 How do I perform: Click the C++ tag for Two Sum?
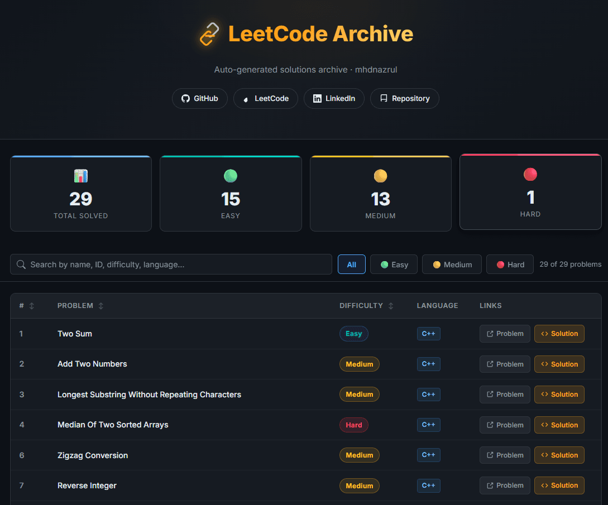(x=428, y=334)
